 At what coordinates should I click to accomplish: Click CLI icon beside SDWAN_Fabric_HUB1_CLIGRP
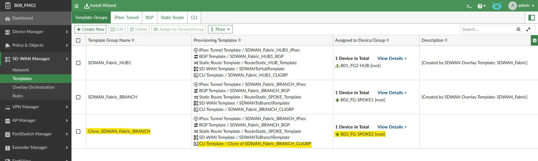click(x=196, y=75)
